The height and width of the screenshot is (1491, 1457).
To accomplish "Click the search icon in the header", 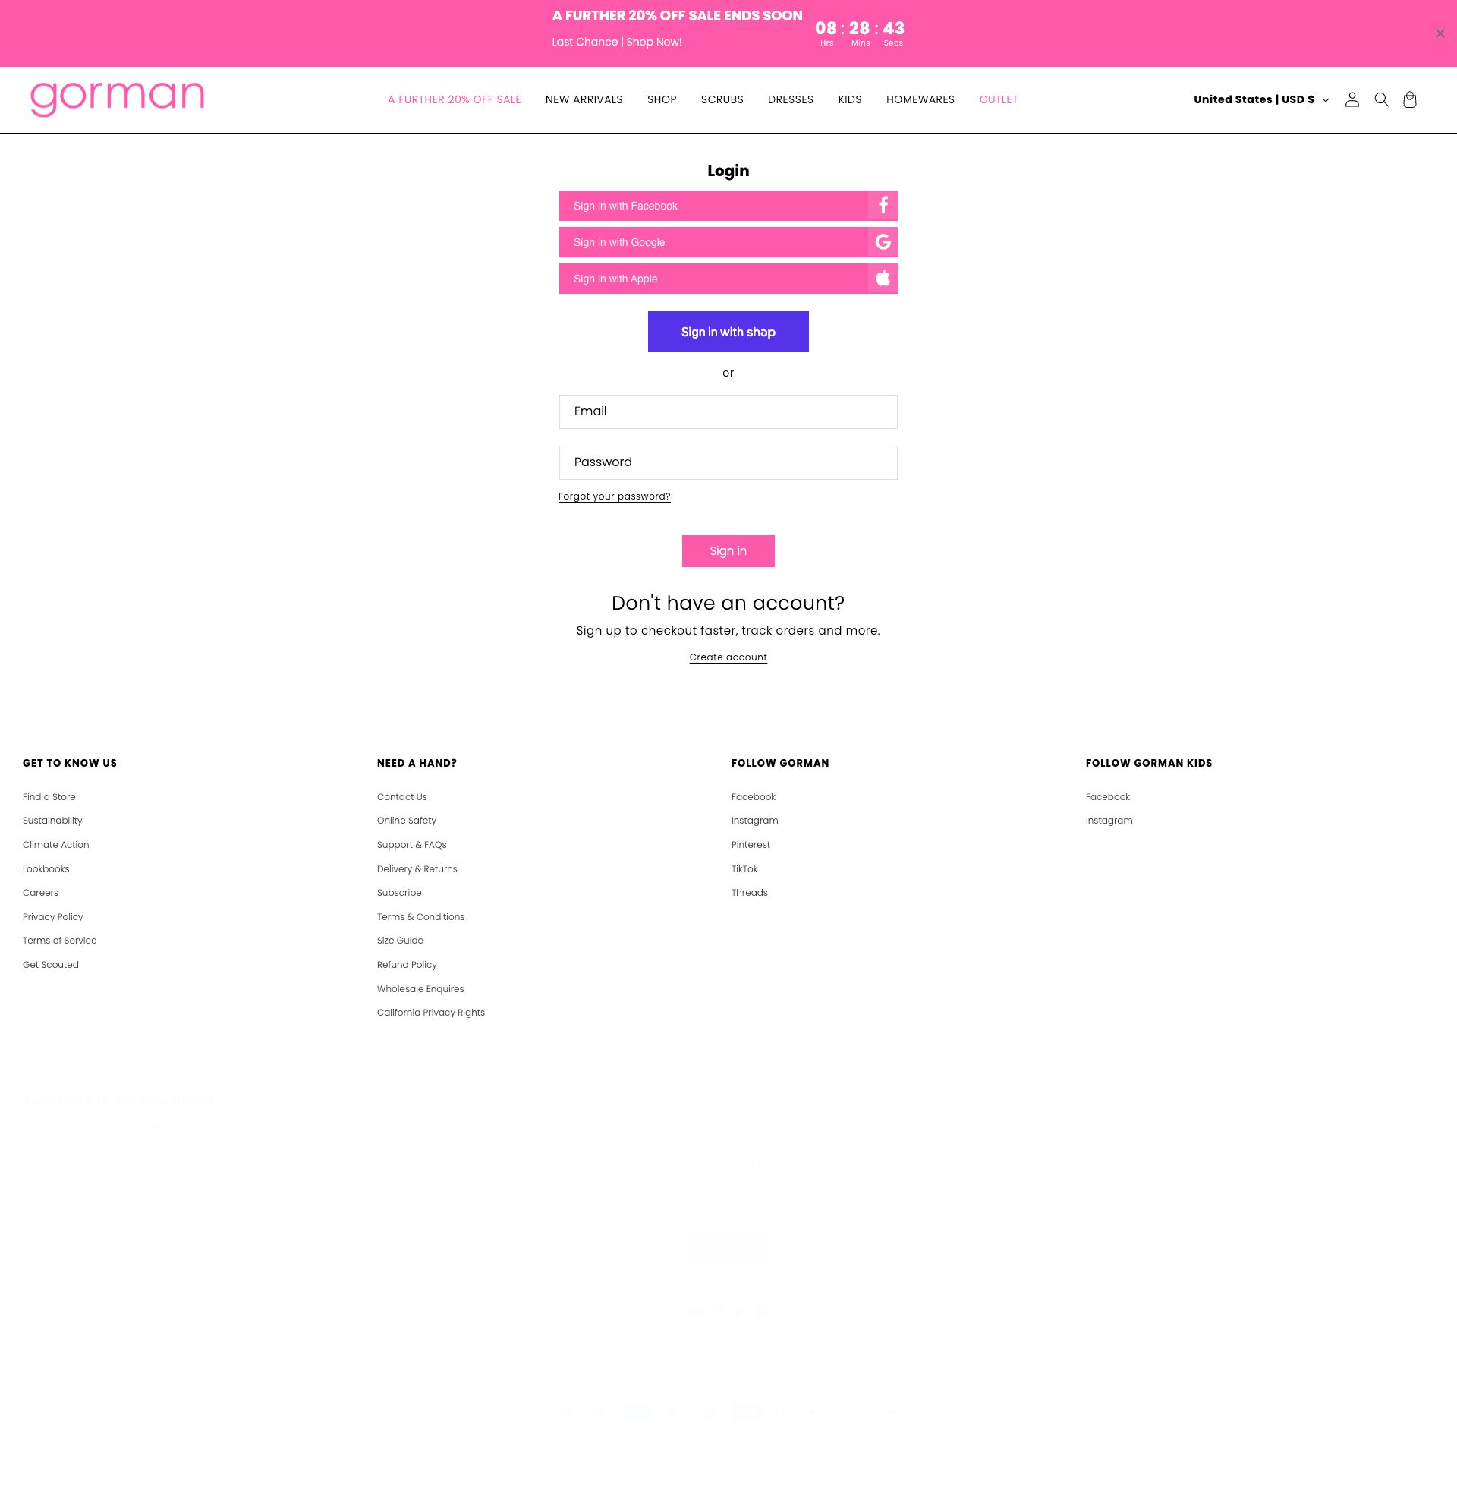I will click(x=1381, y=99).
